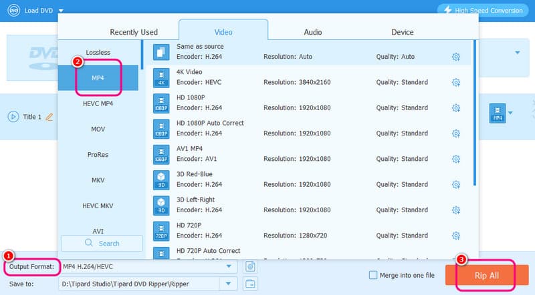
Task: Click the HD 1080P preset icon
Action: (x=161, y=103)
